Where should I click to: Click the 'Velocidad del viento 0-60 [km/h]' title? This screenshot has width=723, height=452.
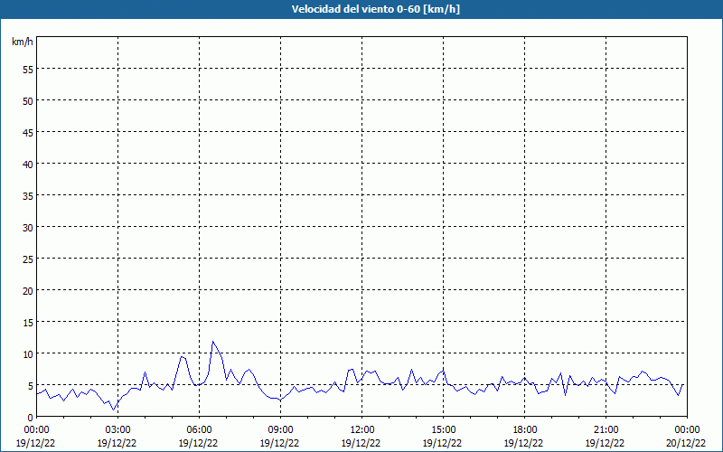coord(375,9)
